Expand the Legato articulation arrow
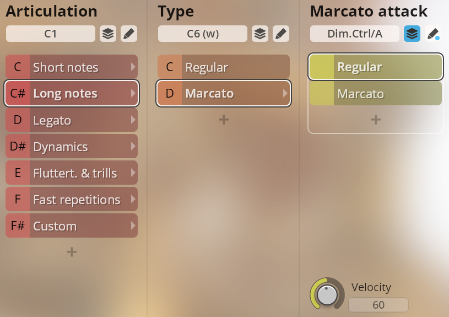The width and height of the screenshot is (449, 317). pos(133,120)
